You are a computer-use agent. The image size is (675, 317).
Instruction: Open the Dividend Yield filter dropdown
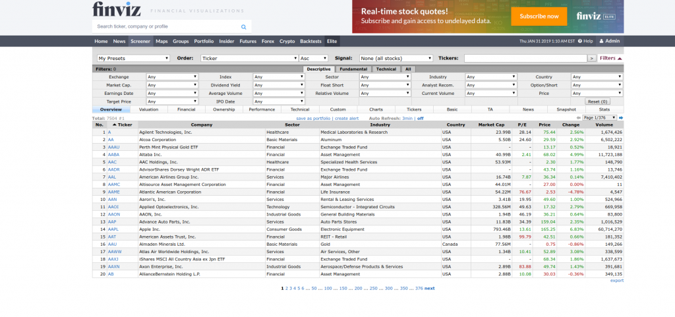[x=279, y=85]
